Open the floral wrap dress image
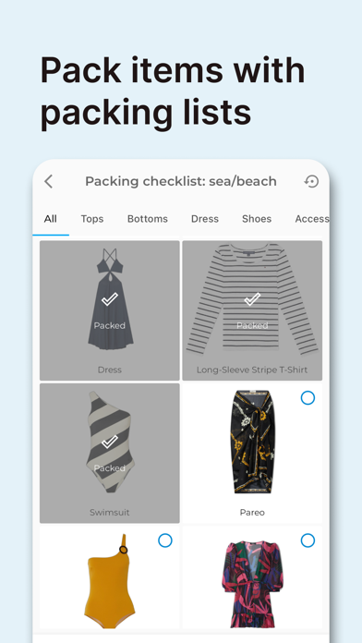 point(252,584)
